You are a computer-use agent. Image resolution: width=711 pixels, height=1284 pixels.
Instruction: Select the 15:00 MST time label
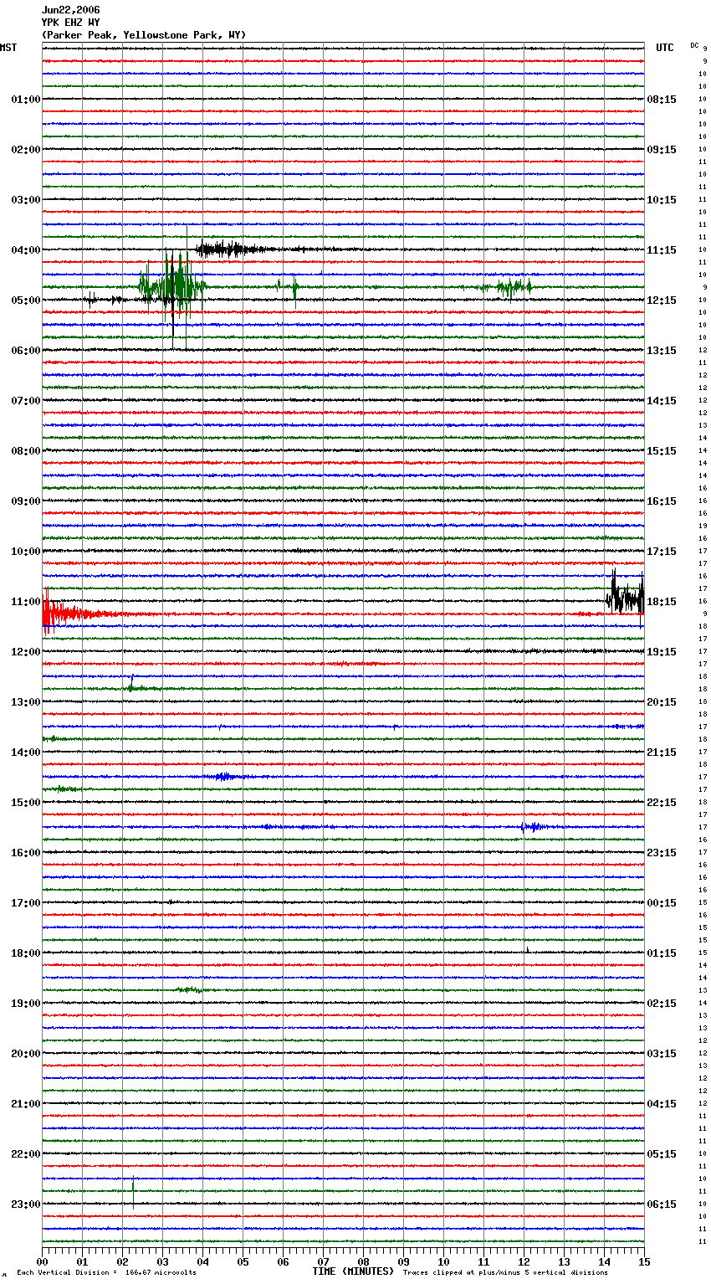(x=26, y=803)
